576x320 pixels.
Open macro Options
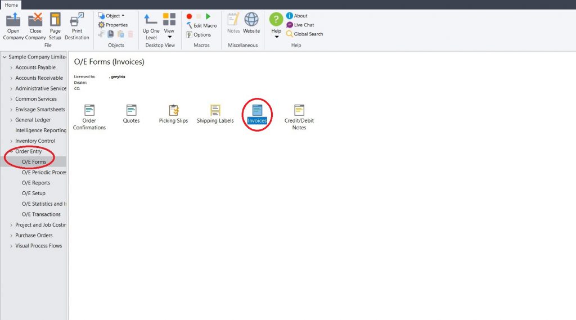(199, 34)
